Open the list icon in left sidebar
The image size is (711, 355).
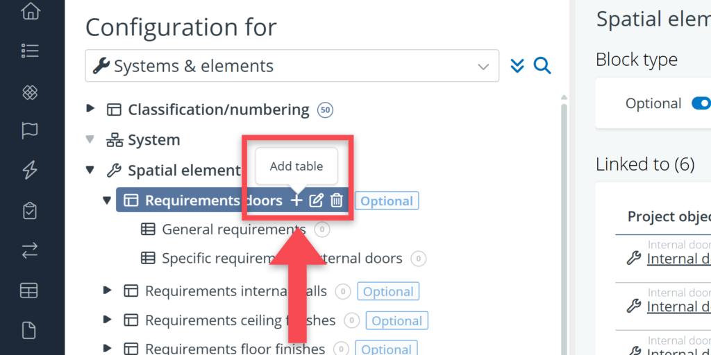29,51
